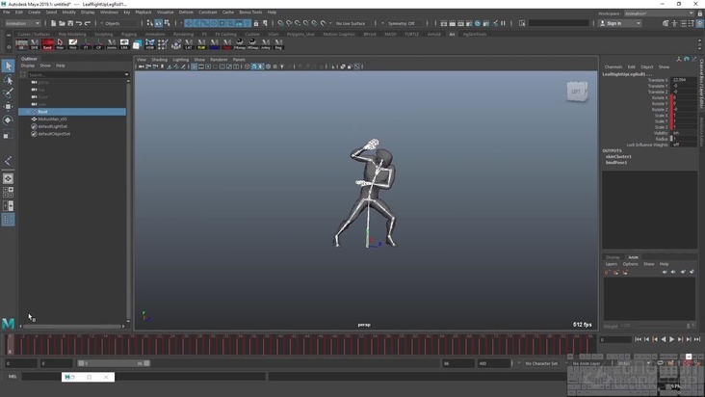Switch to the Rigging shelf tab
The height and width of the screenshot is (397, 705).
click(x=128, y=34)
